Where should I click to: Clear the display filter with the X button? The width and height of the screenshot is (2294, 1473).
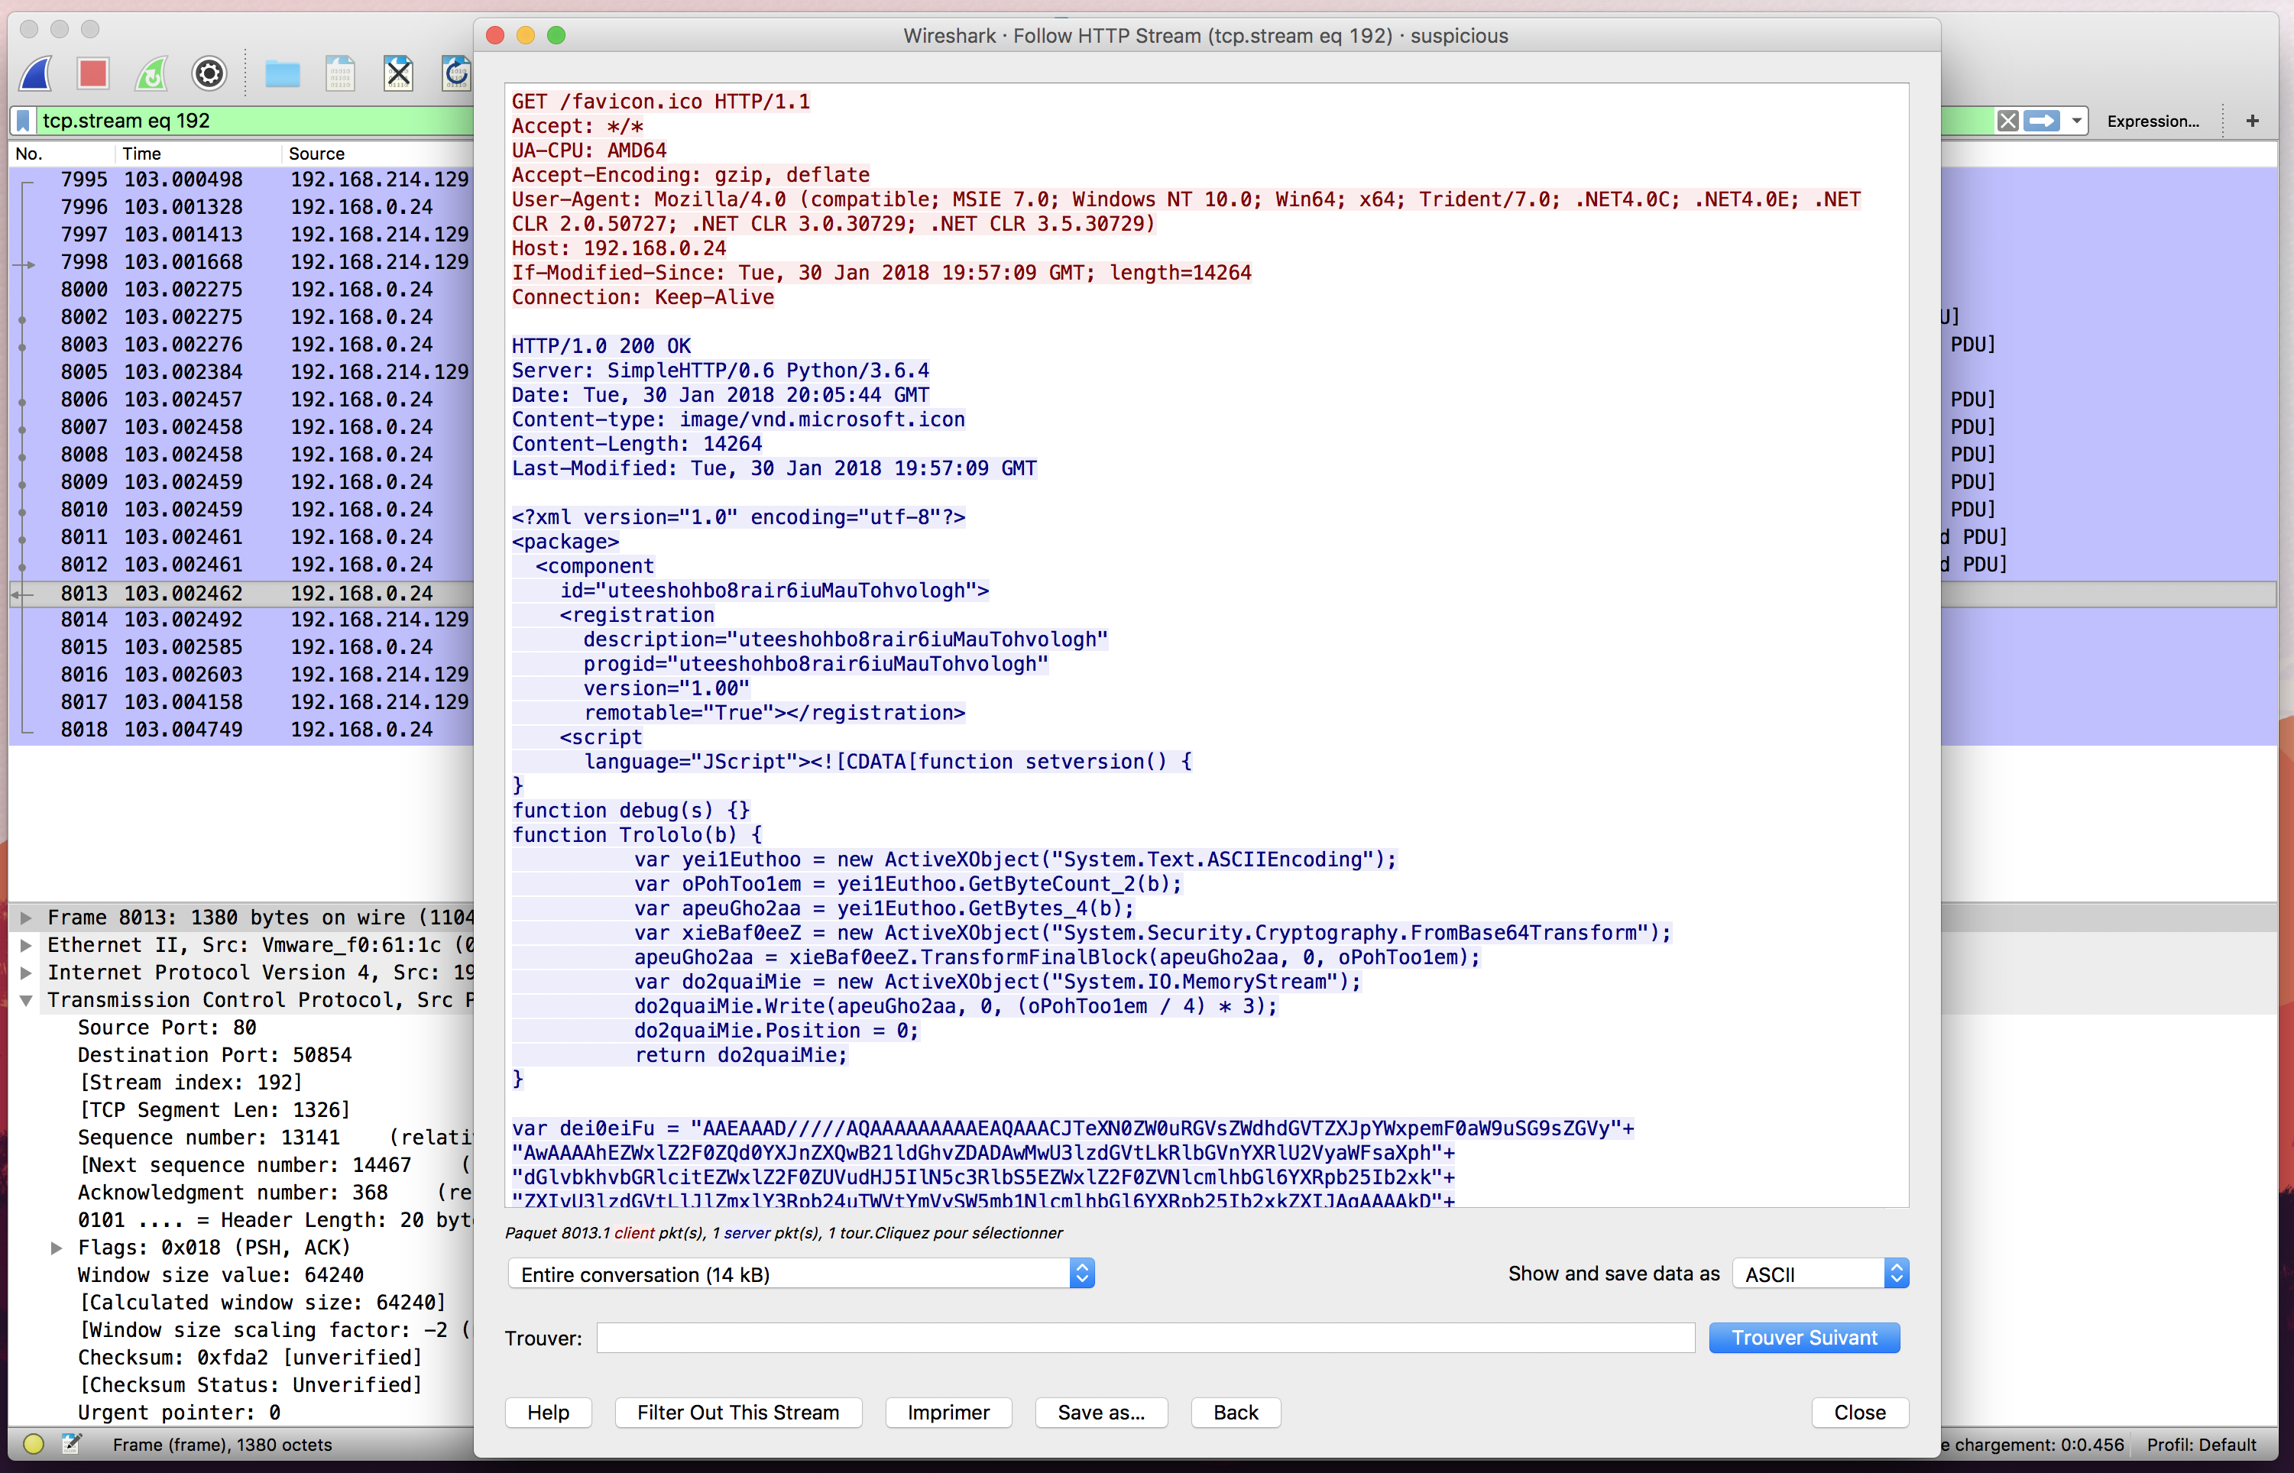(2008, 121)
